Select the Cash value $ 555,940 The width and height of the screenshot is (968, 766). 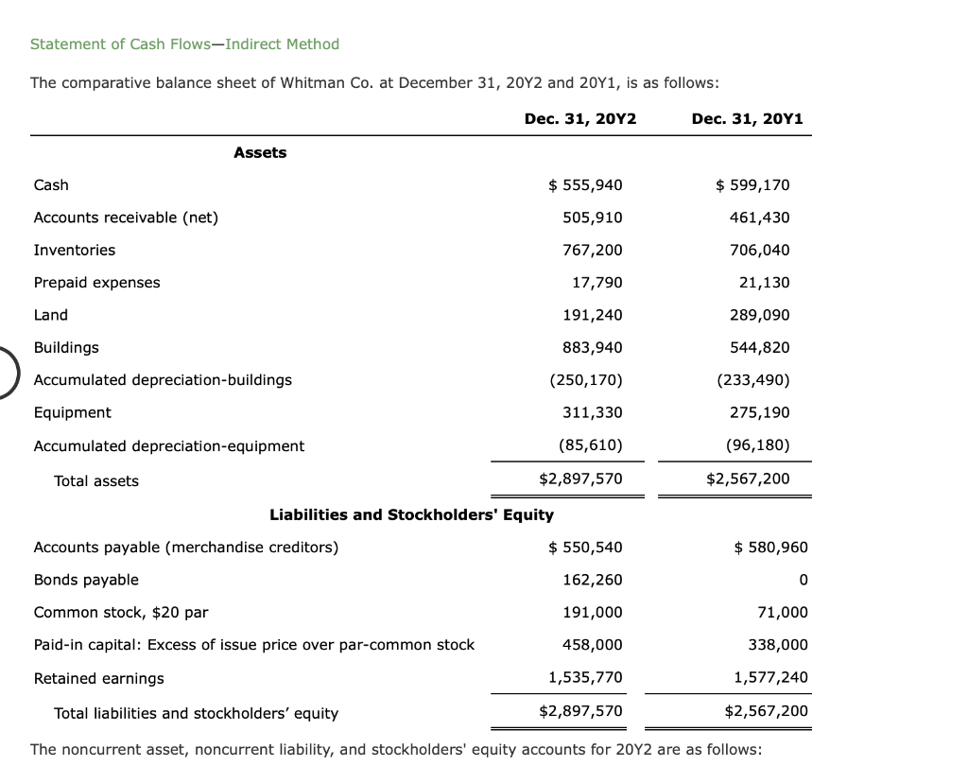(585, 185)
